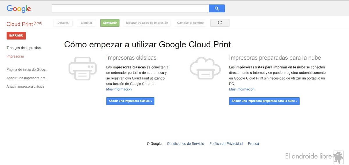
Task: Click the Google logo
Action: click(19, 9)
